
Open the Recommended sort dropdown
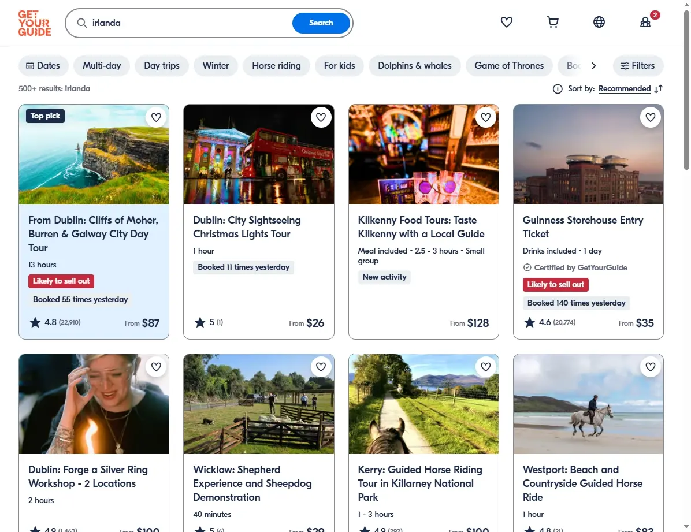(x=625, y=89)
